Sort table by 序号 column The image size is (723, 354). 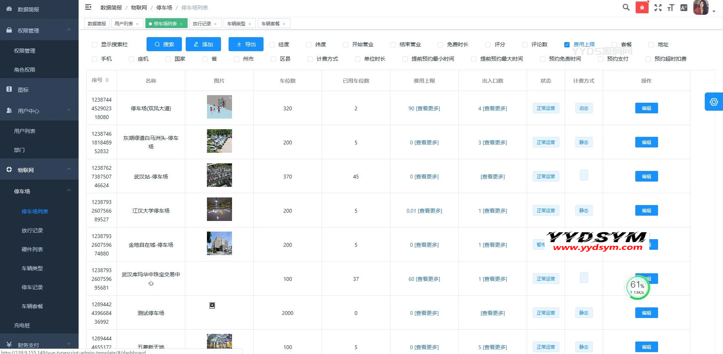[x=107, y=80]
